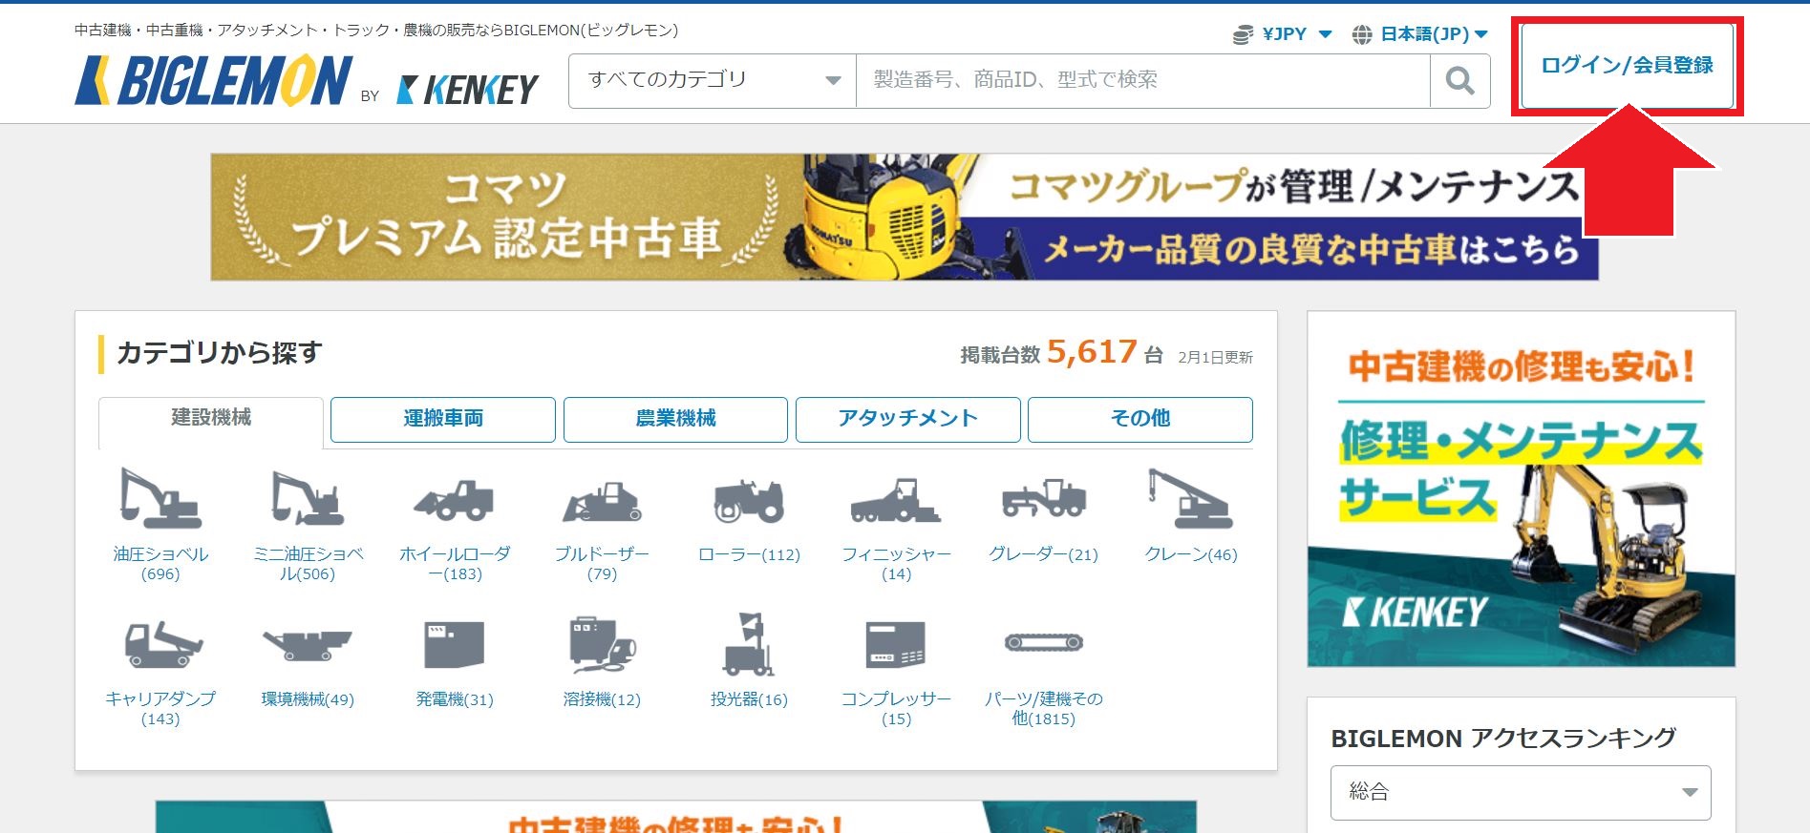Image resolution: width=1810 pixels, height=833 pixels.
Task: Open the ミニ油圧ショベル(506) link
Action: pos(308,564)
